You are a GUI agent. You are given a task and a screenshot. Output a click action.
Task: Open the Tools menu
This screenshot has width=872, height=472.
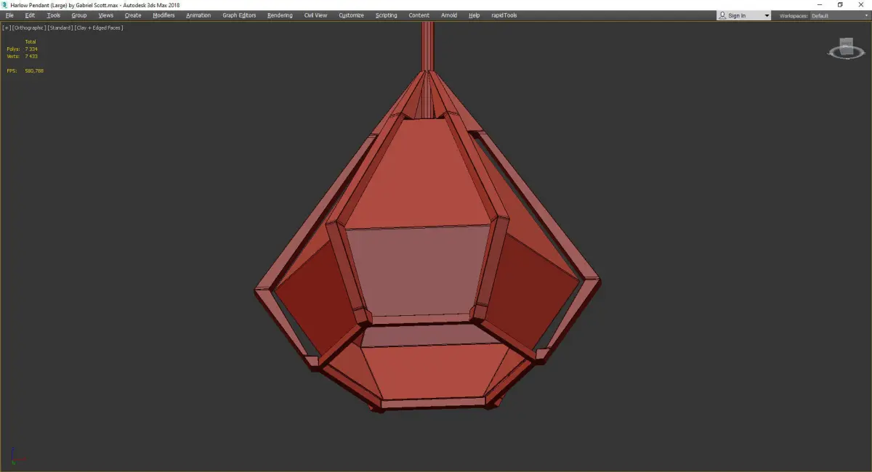[x=54, y=15]
